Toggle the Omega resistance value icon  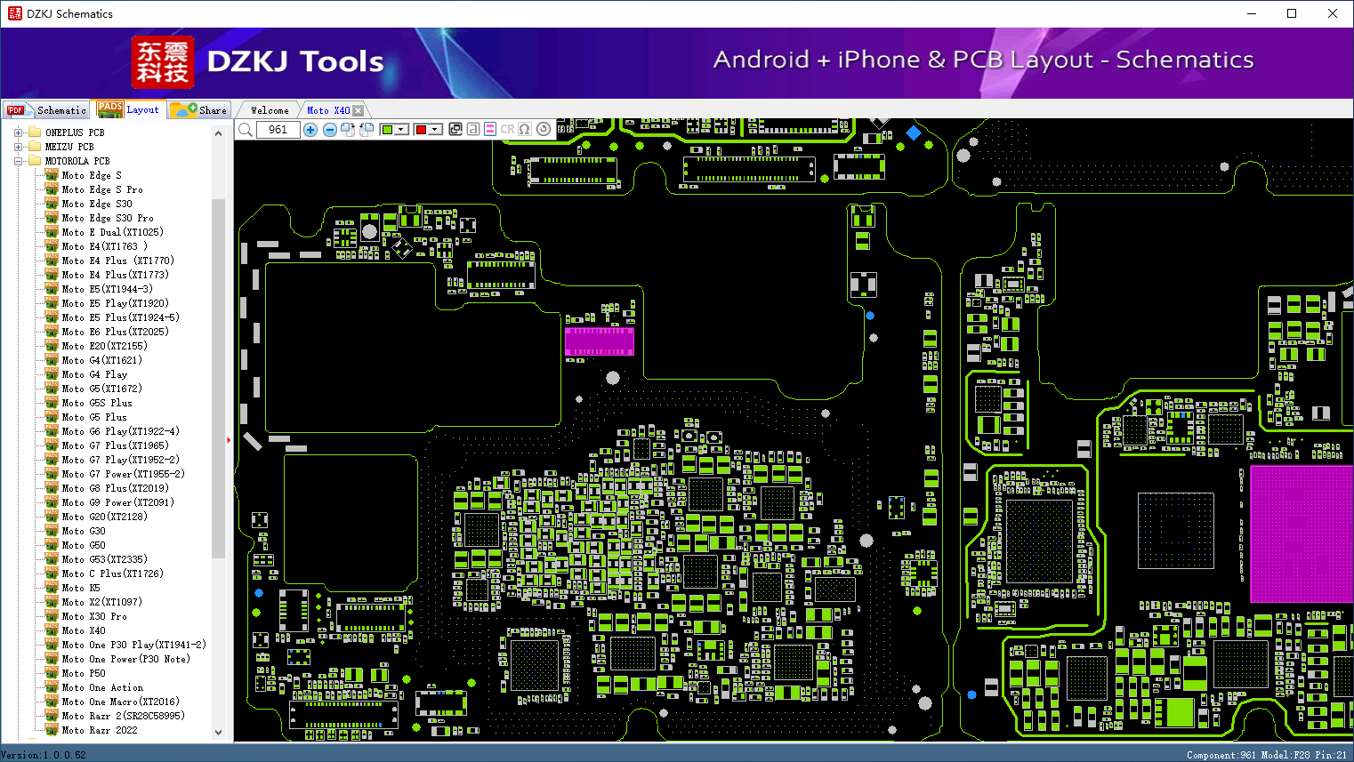tap(525, 129)
